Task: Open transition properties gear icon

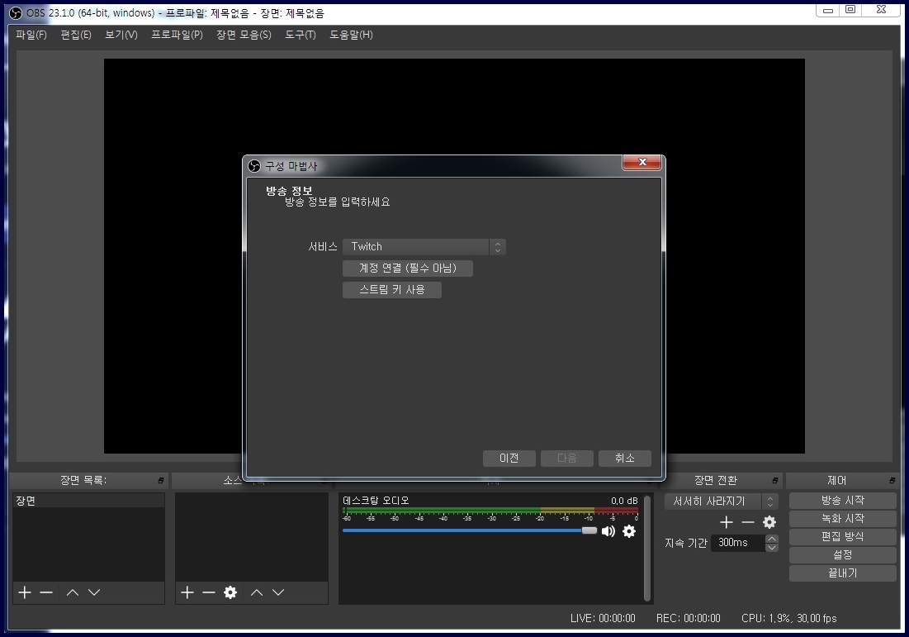Action: tap(769, 522)
